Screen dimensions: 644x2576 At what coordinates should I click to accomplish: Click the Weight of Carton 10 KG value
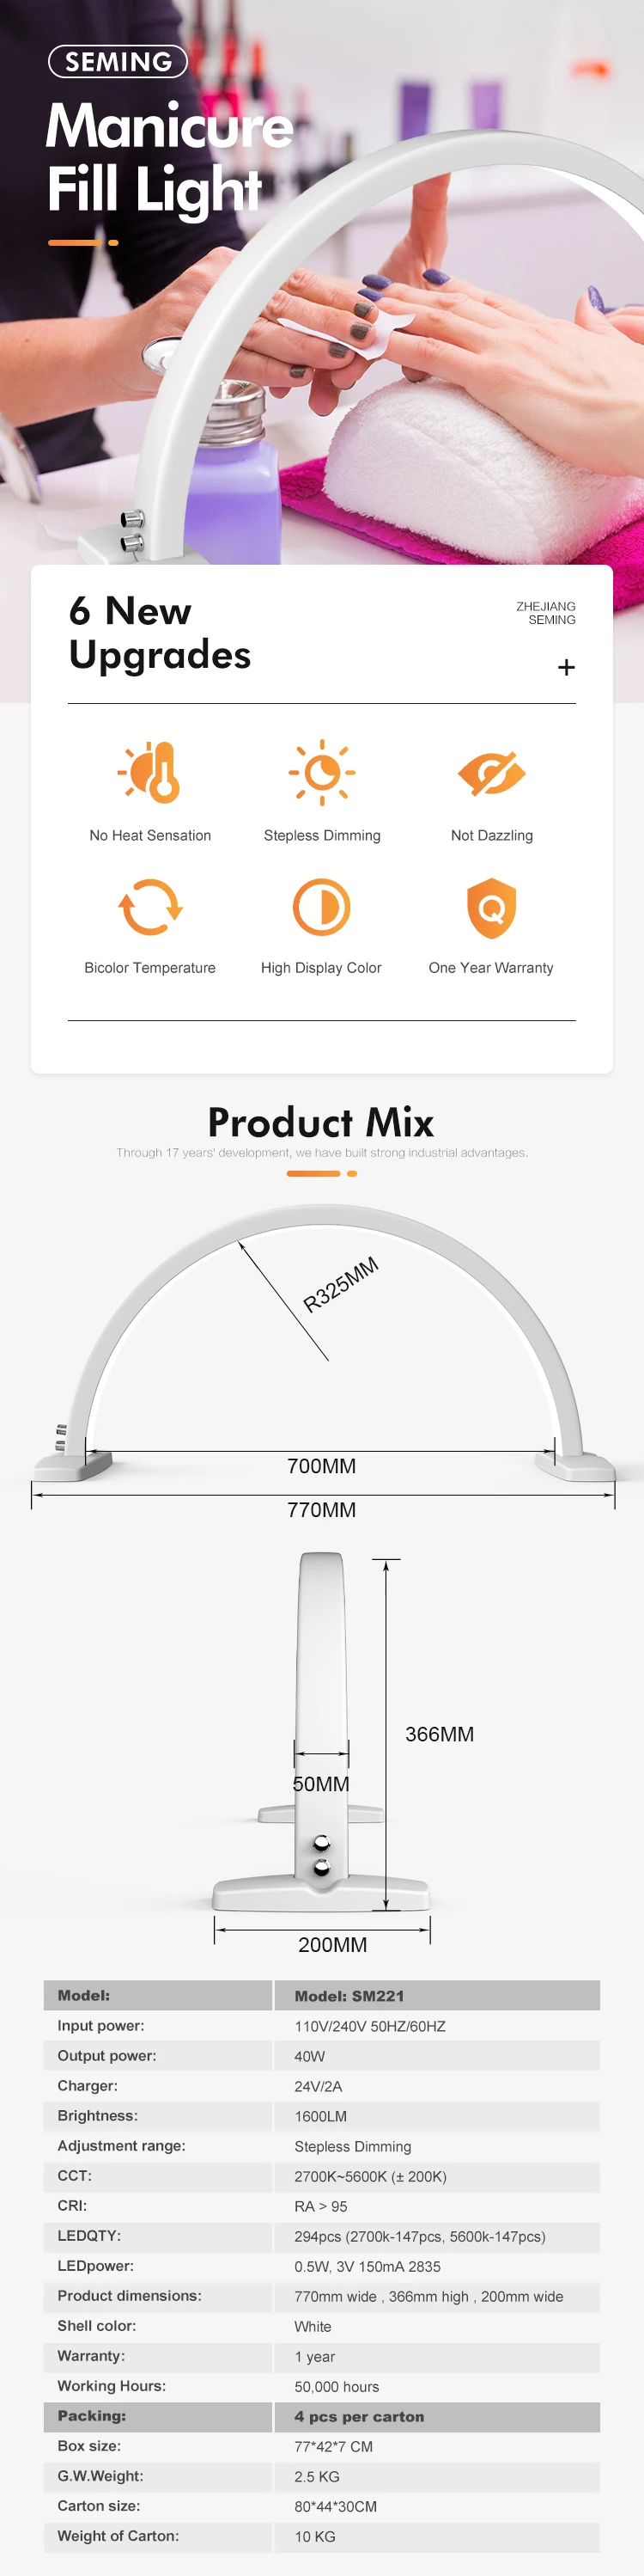pos(314,2536)
